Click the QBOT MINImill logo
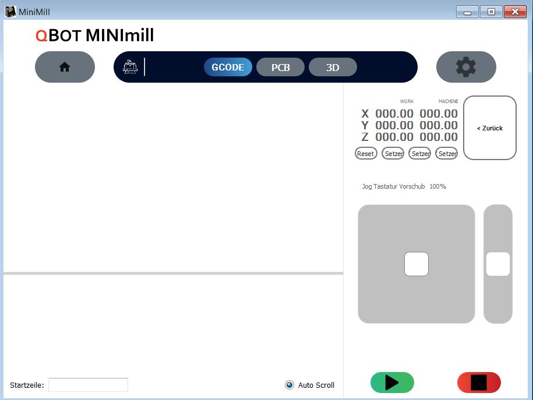The width and height of the screenshot is (533, 400). click(x=95, y=36)
